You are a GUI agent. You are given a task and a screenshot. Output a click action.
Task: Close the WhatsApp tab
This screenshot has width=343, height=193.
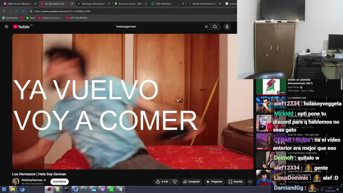(183, 4)
